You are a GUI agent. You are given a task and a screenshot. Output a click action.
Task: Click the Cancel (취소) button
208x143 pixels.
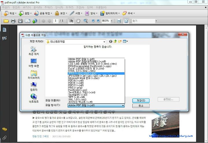[141, 106]
